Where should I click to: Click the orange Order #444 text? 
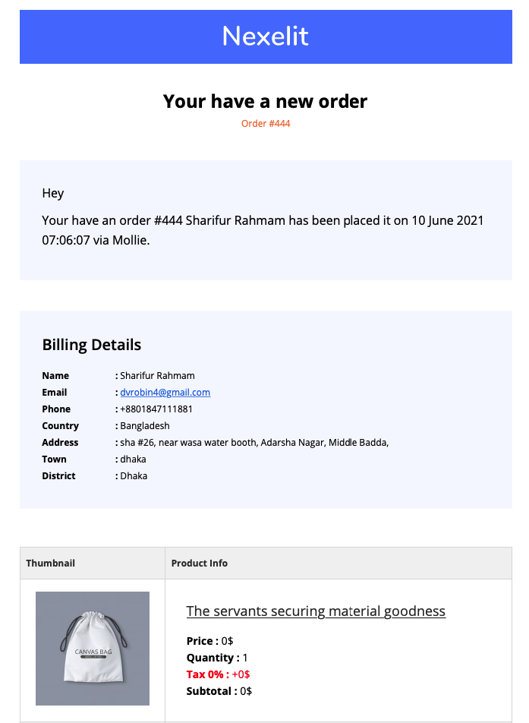tap(266, 124)
